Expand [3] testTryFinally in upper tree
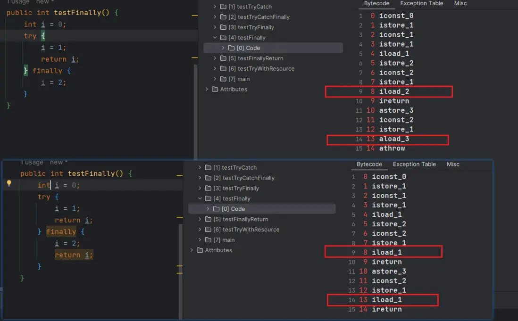 coord(215,27)
